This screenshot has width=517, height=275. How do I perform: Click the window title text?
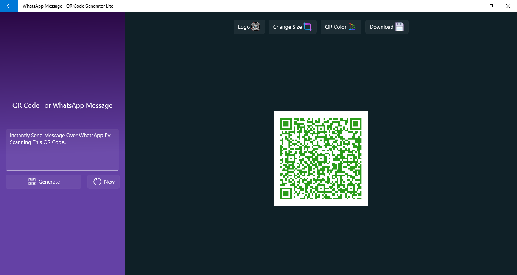[x=68, y=6]
